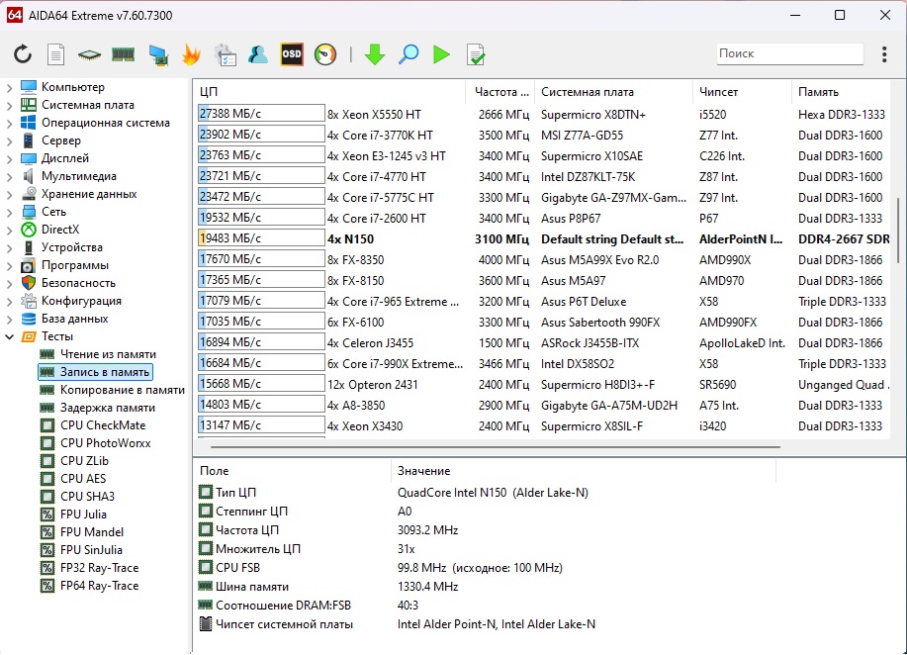Viewport: 907px width, 655px height.
Task: Open the CPU chip toolbar icon
Action: (89, 54)
